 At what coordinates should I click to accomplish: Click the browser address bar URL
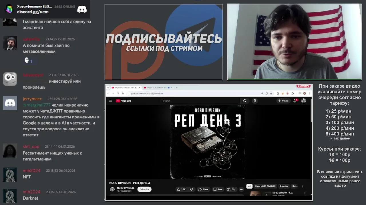coord(147,93)
